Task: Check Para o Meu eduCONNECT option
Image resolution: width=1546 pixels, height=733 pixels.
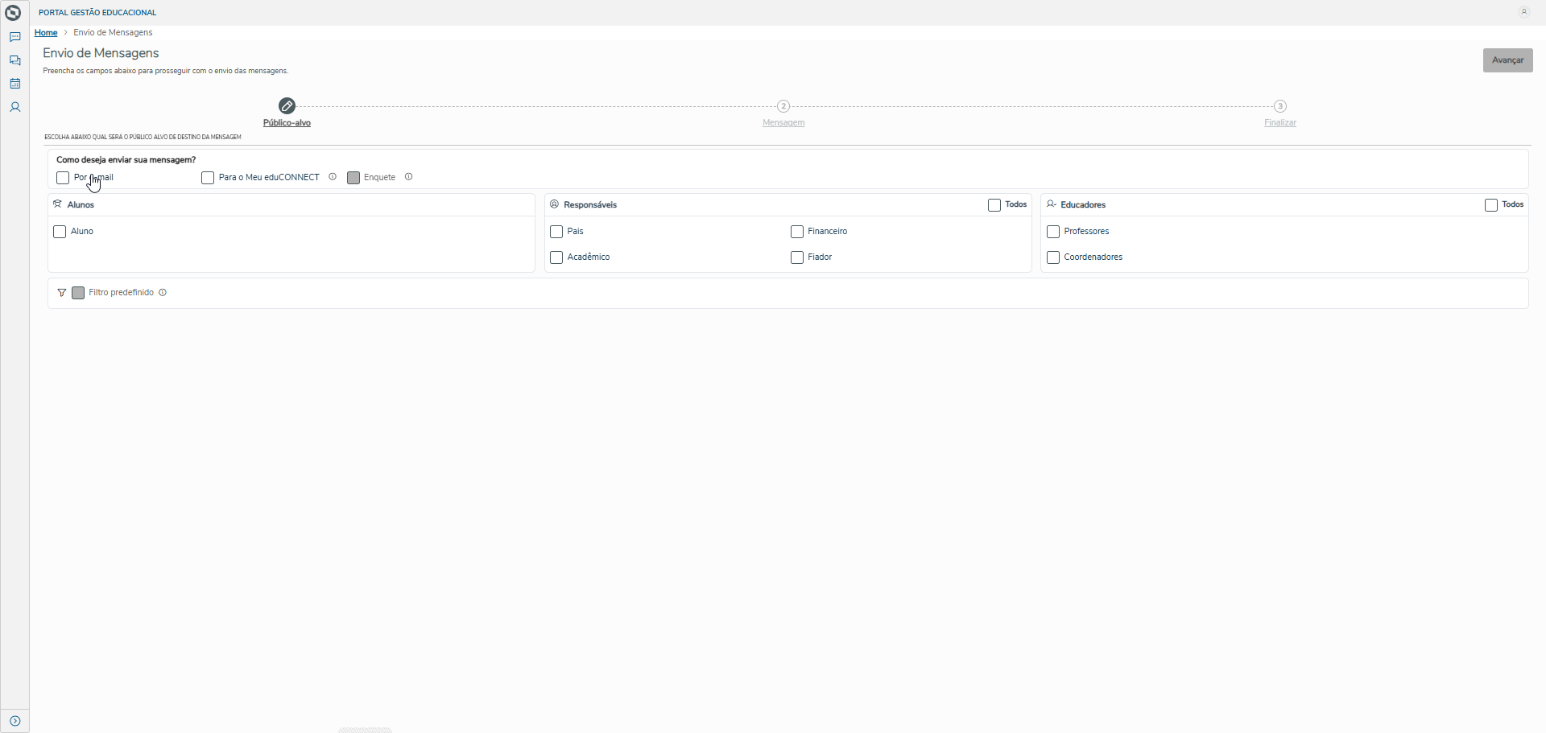Action: (x=208, y=178)
